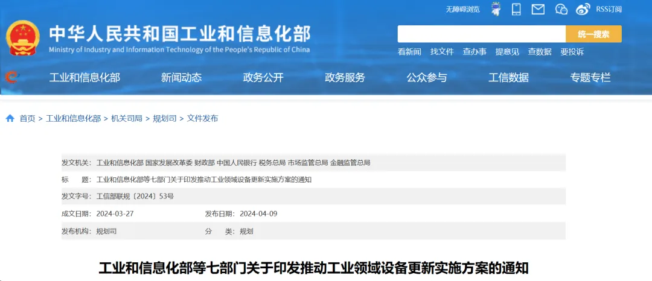Open 工信数据 nav menu
Image resolution: width=652 pixels, height=281 pixels.
pos(508,77)
